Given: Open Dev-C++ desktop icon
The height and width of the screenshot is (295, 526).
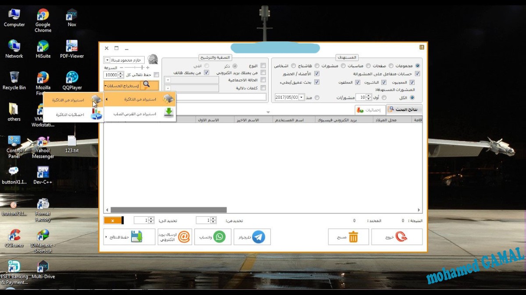Looking at the screenshot, I should tap(43, 175).
